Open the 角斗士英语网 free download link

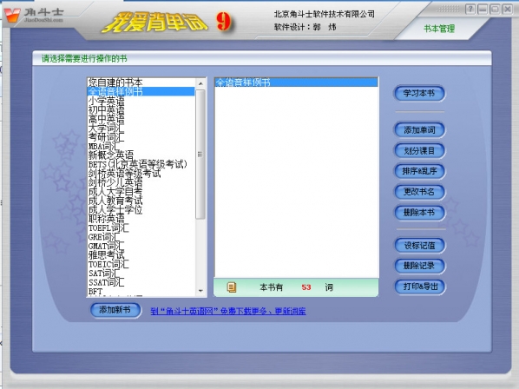(x=228, y=311)
